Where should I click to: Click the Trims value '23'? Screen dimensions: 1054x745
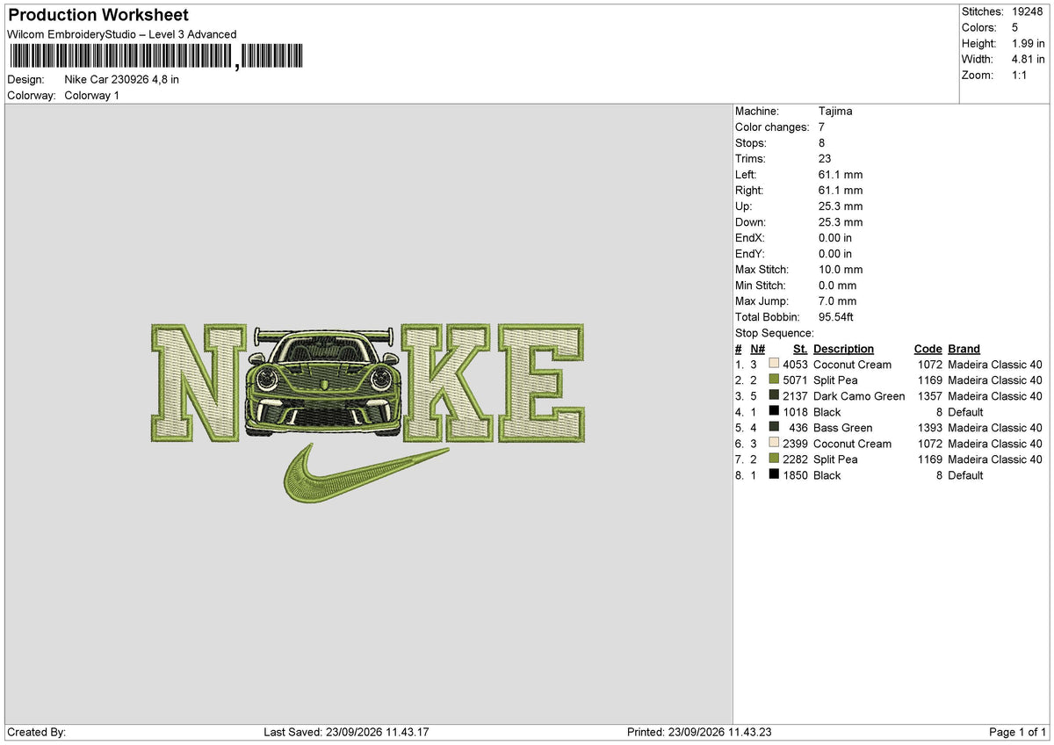[x=825, y=158]
